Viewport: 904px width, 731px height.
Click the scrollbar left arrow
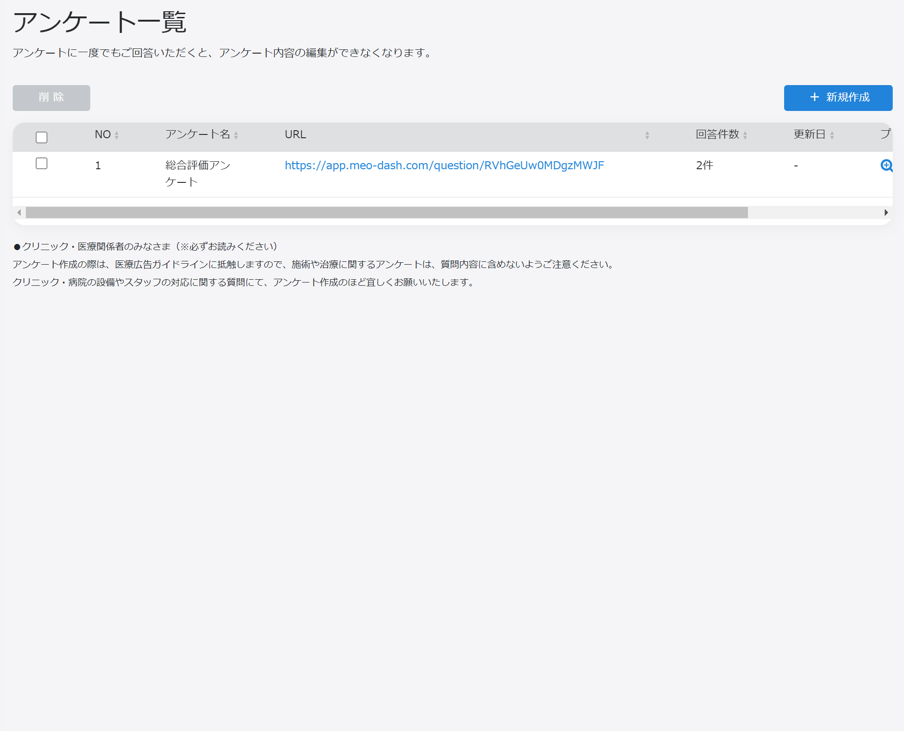[19, 212]
